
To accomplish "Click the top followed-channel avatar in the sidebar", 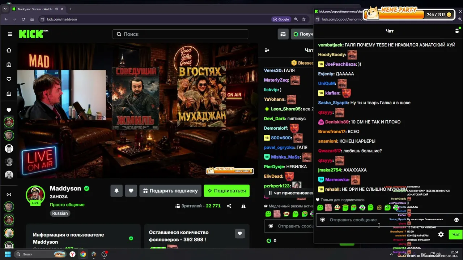I will click(9, 122).
